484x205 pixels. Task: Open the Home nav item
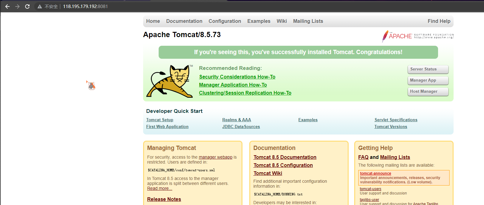point(153,21)
